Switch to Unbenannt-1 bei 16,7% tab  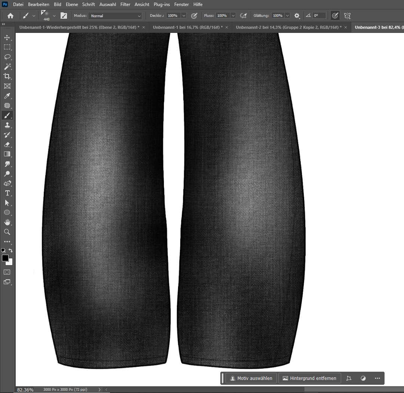[x=187, y=27]
